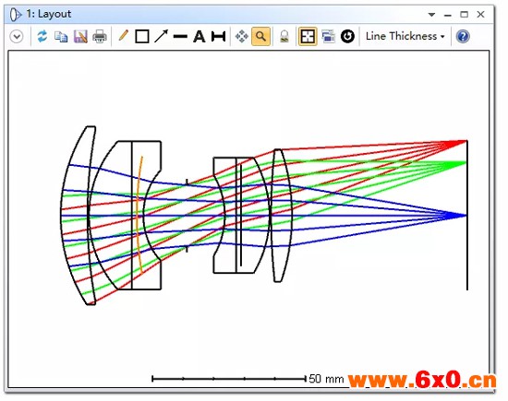This screenshot has width=508, height=401.
Task: Print the layout window
Action: point(100,36)
